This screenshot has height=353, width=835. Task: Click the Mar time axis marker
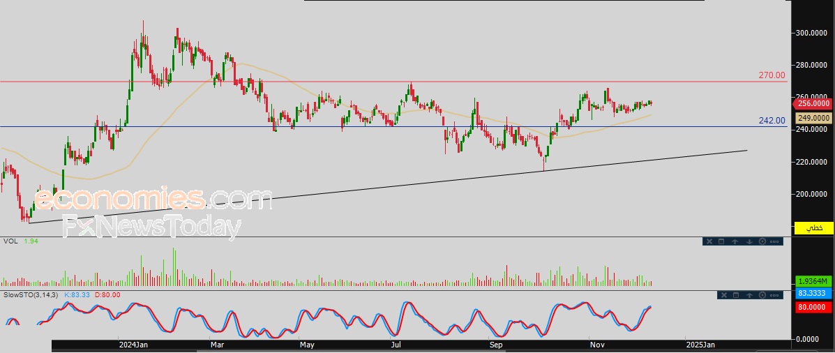click(x=216, y=345)
